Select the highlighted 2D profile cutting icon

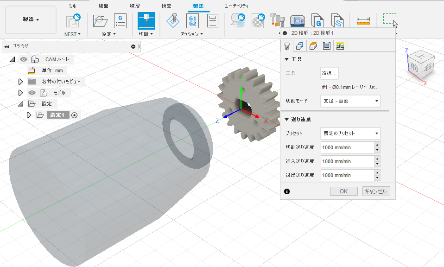146,21
